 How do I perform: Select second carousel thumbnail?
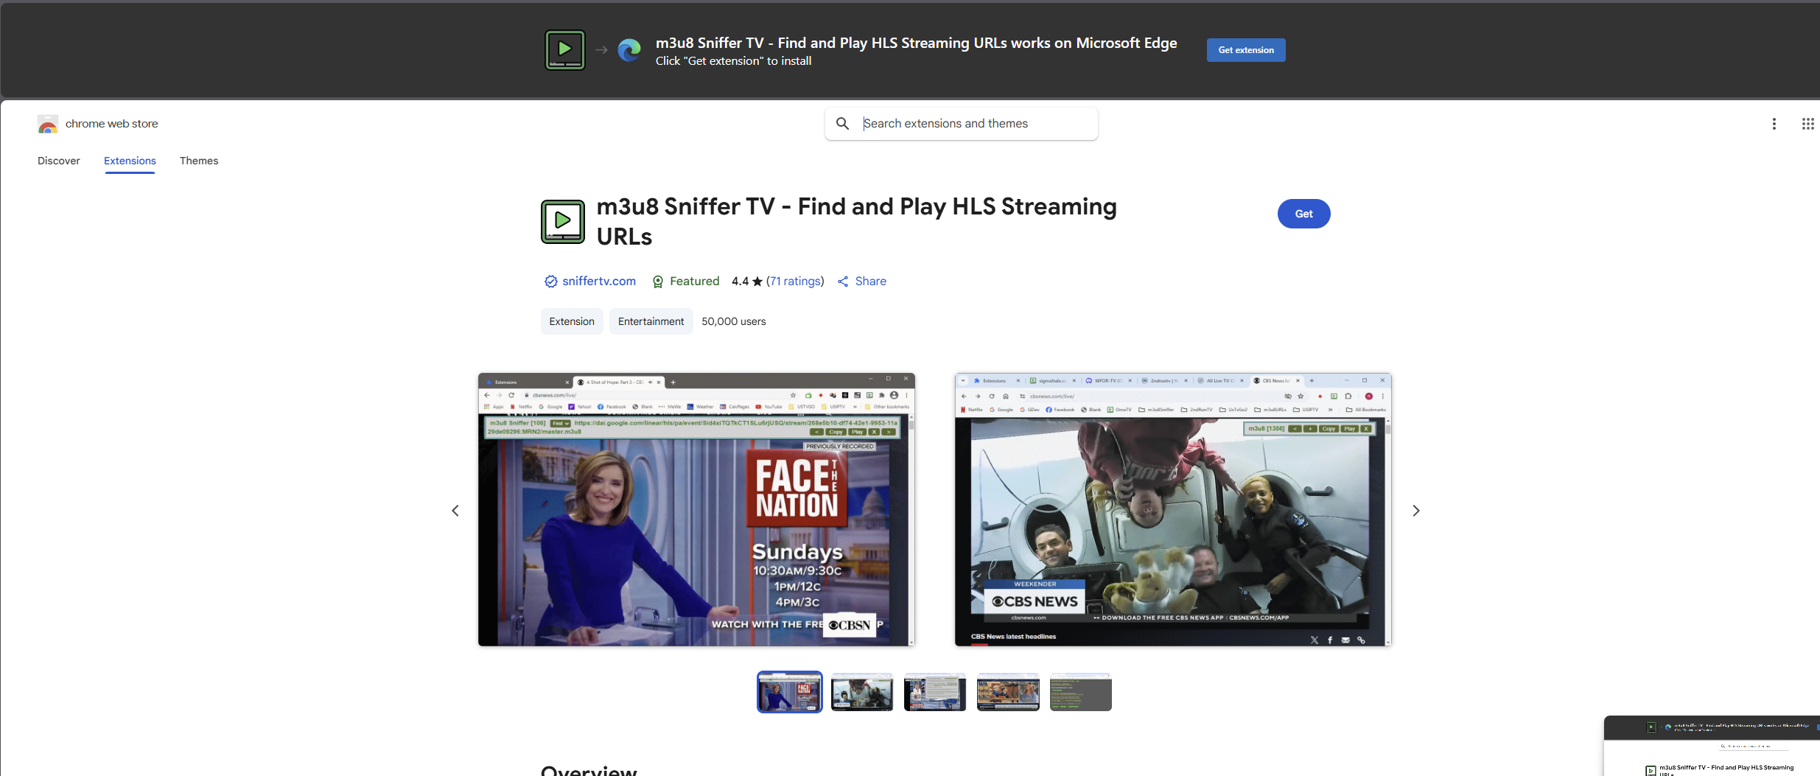click(861, 692)
